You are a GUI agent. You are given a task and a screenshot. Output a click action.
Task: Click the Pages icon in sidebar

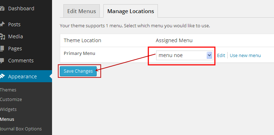click(2, 49)
